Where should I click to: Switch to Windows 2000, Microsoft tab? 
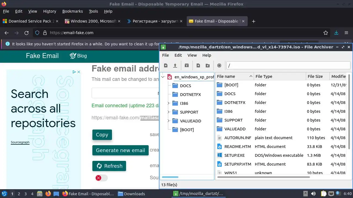pos(93,21)
